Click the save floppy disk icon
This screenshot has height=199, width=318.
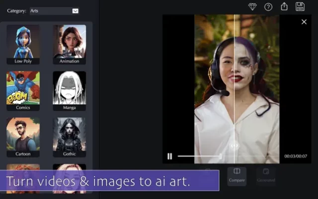(300, 6)
